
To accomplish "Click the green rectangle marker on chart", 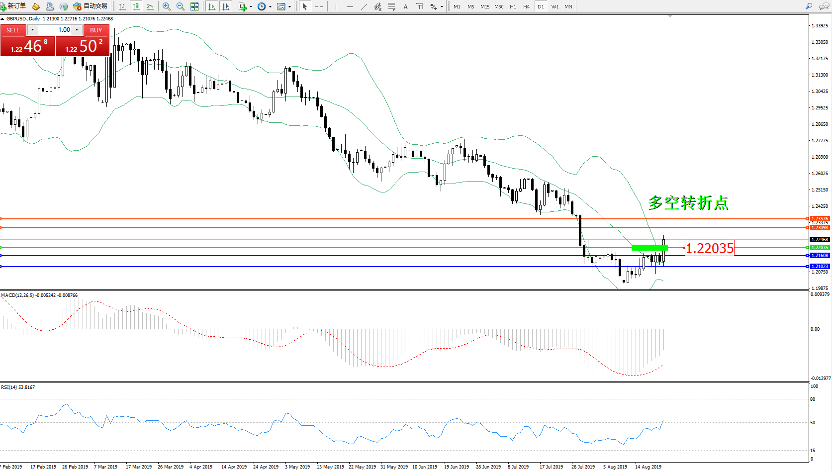I will click(649, 247).
